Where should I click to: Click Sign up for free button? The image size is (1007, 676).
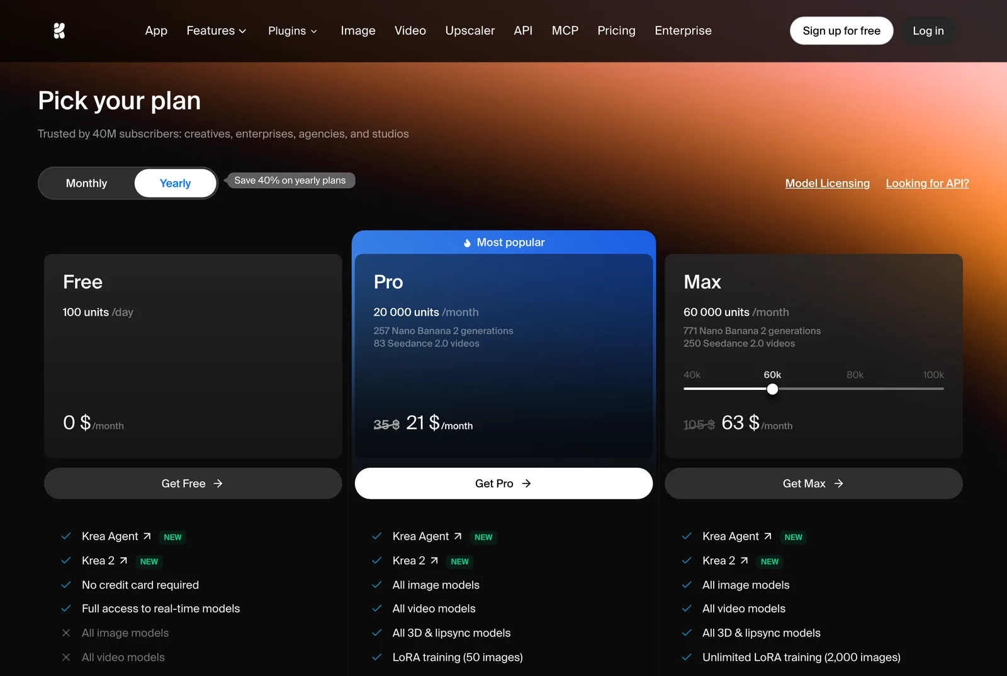point(841,31)
